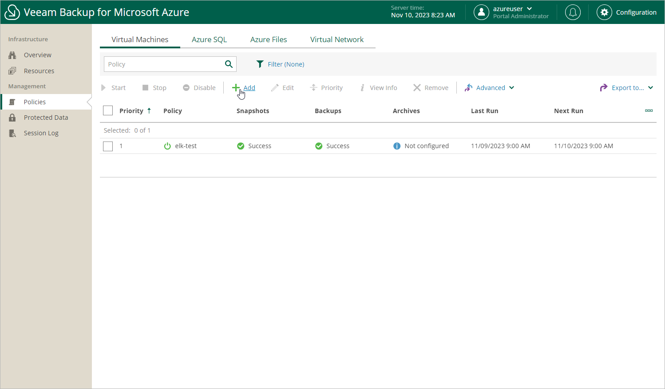Expand the azureuser account dropdown chevron
Viewport: 665px width, 389px height.
(x=529, y=9)
